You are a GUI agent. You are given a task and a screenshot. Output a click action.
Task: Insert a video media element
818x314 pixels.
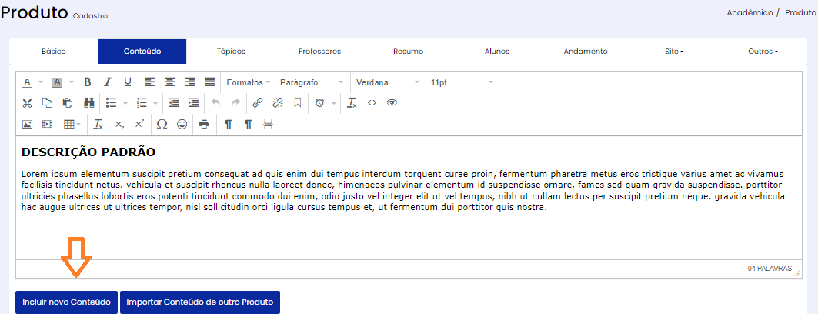[x=47, y=124]
